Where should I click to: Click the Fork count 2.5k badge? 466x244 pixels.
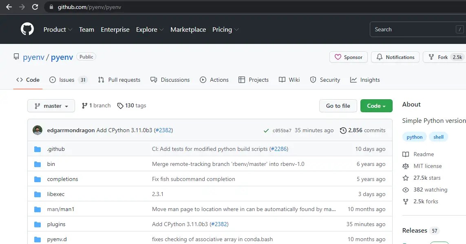(x=457, y=57)
